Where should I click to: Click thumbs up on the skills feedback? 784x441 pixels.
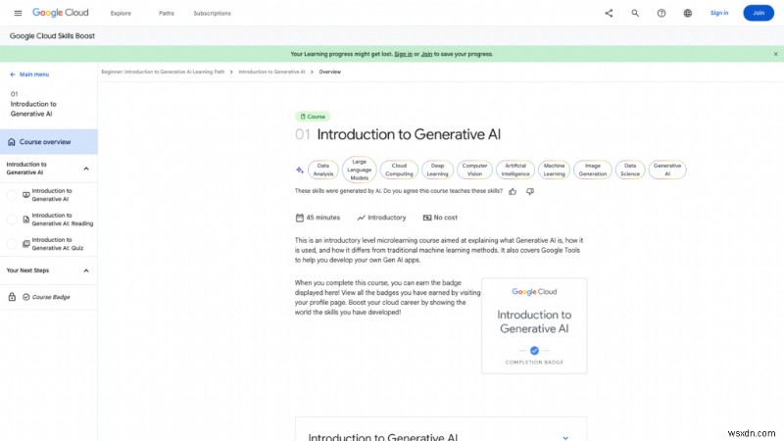coord(513,191)
